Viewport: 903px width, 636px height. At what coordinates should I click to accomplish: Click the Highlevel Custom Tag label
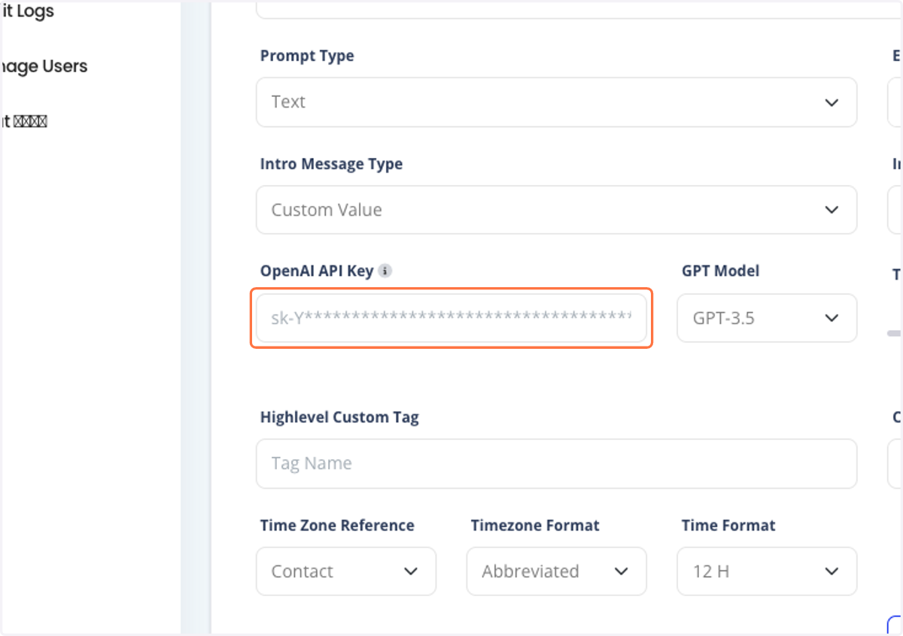[x=339, y=416]
